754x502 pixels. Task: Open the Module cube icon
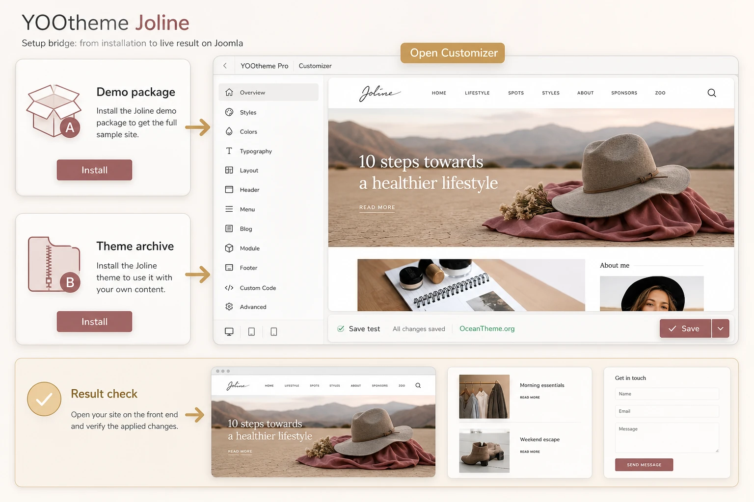pos(229,248)
